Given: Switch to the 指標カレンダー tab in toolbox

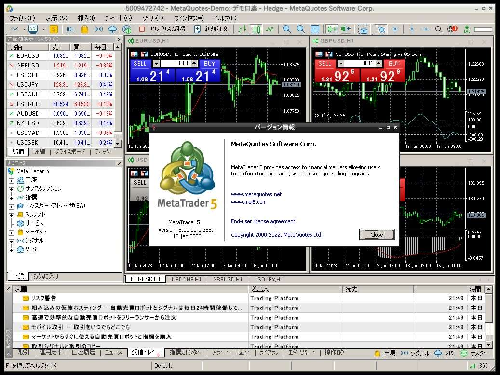Looking at the screenshot, I should [x=186, y=352].
